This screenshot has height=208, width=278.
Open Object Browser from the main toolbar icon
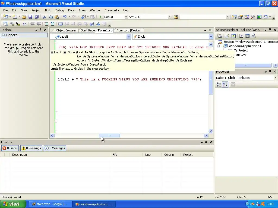click(247, 17)
